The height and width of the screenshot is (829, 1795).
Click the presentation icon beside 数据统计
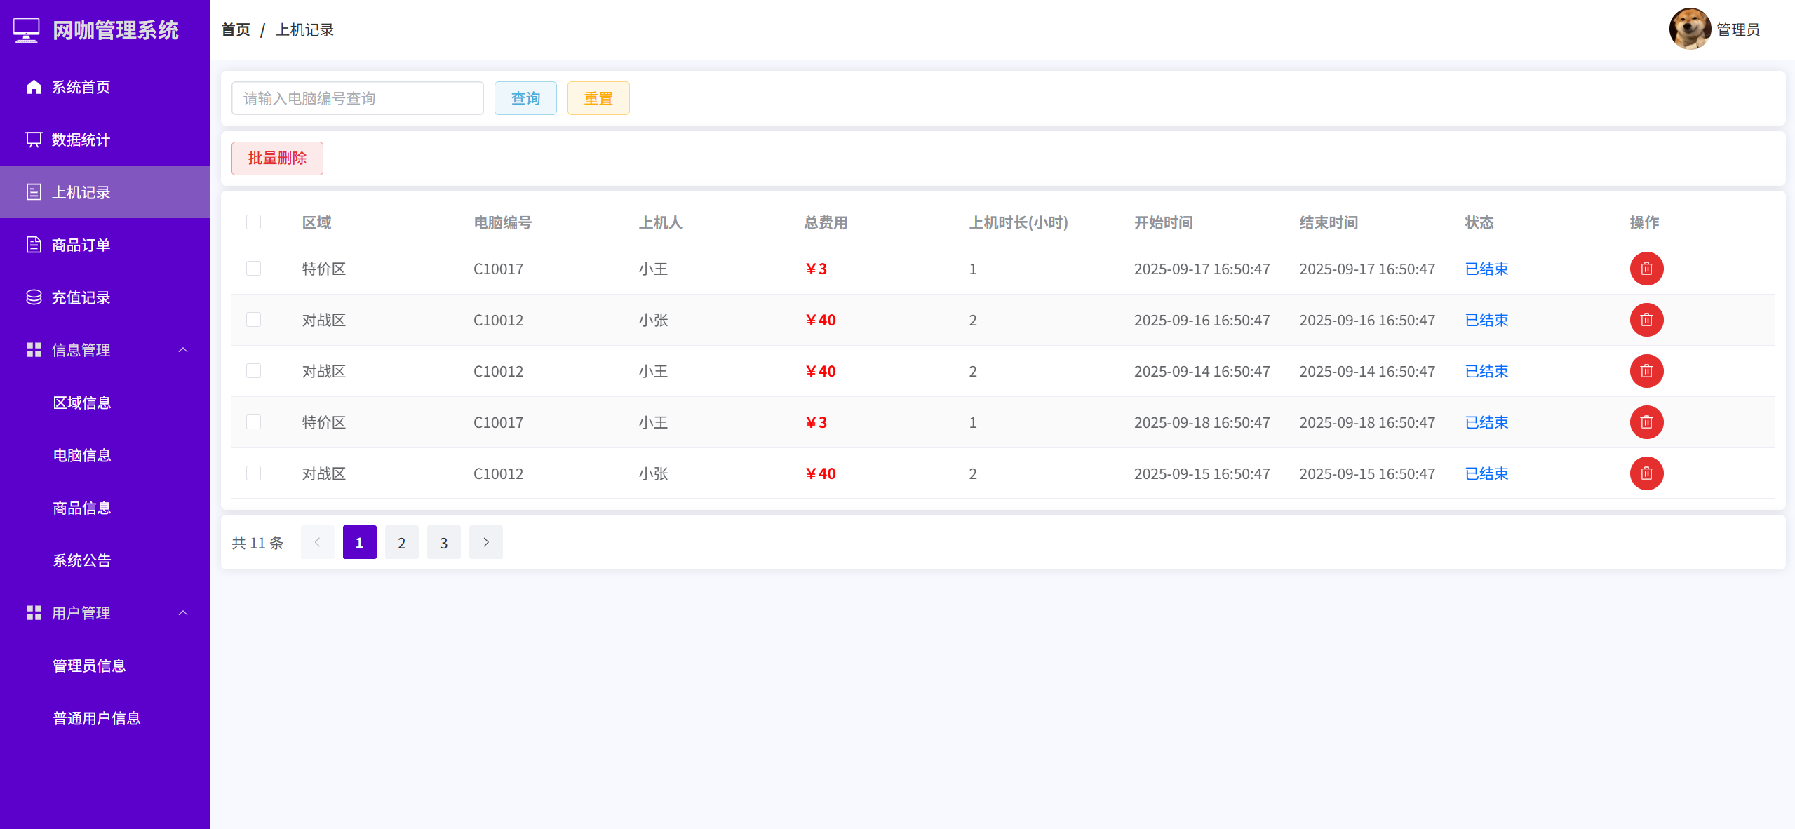34,140
